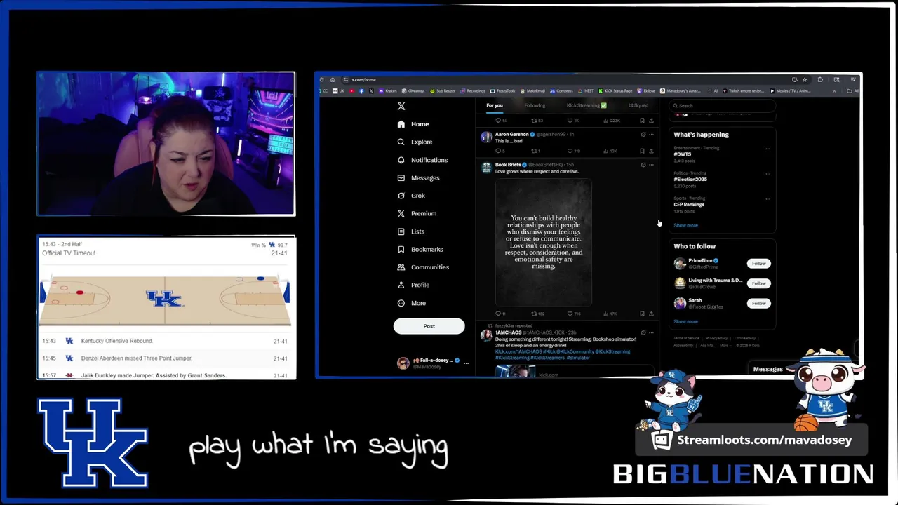
Task: Open Lists in the sidebar
Action: pos(411,231)
